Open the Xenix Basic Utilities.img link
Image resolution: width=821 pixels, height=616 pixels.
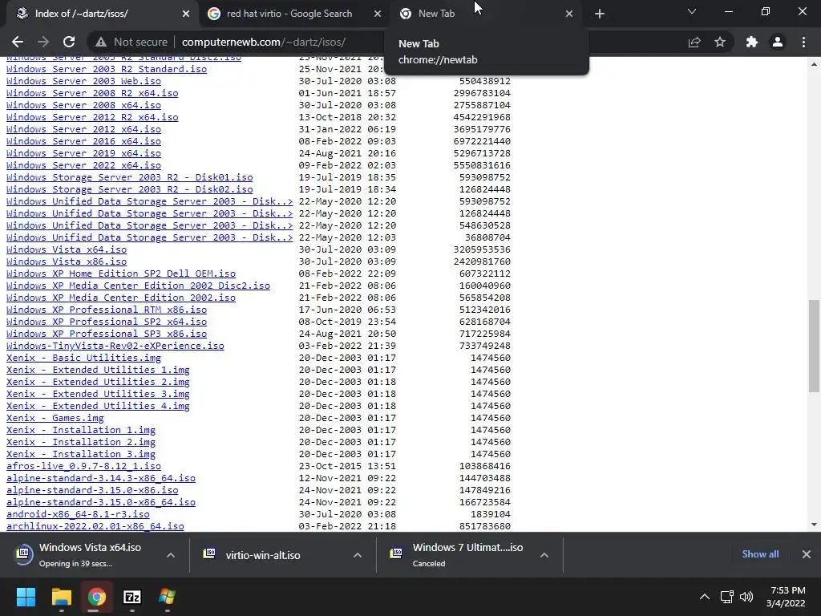(83, 358)
